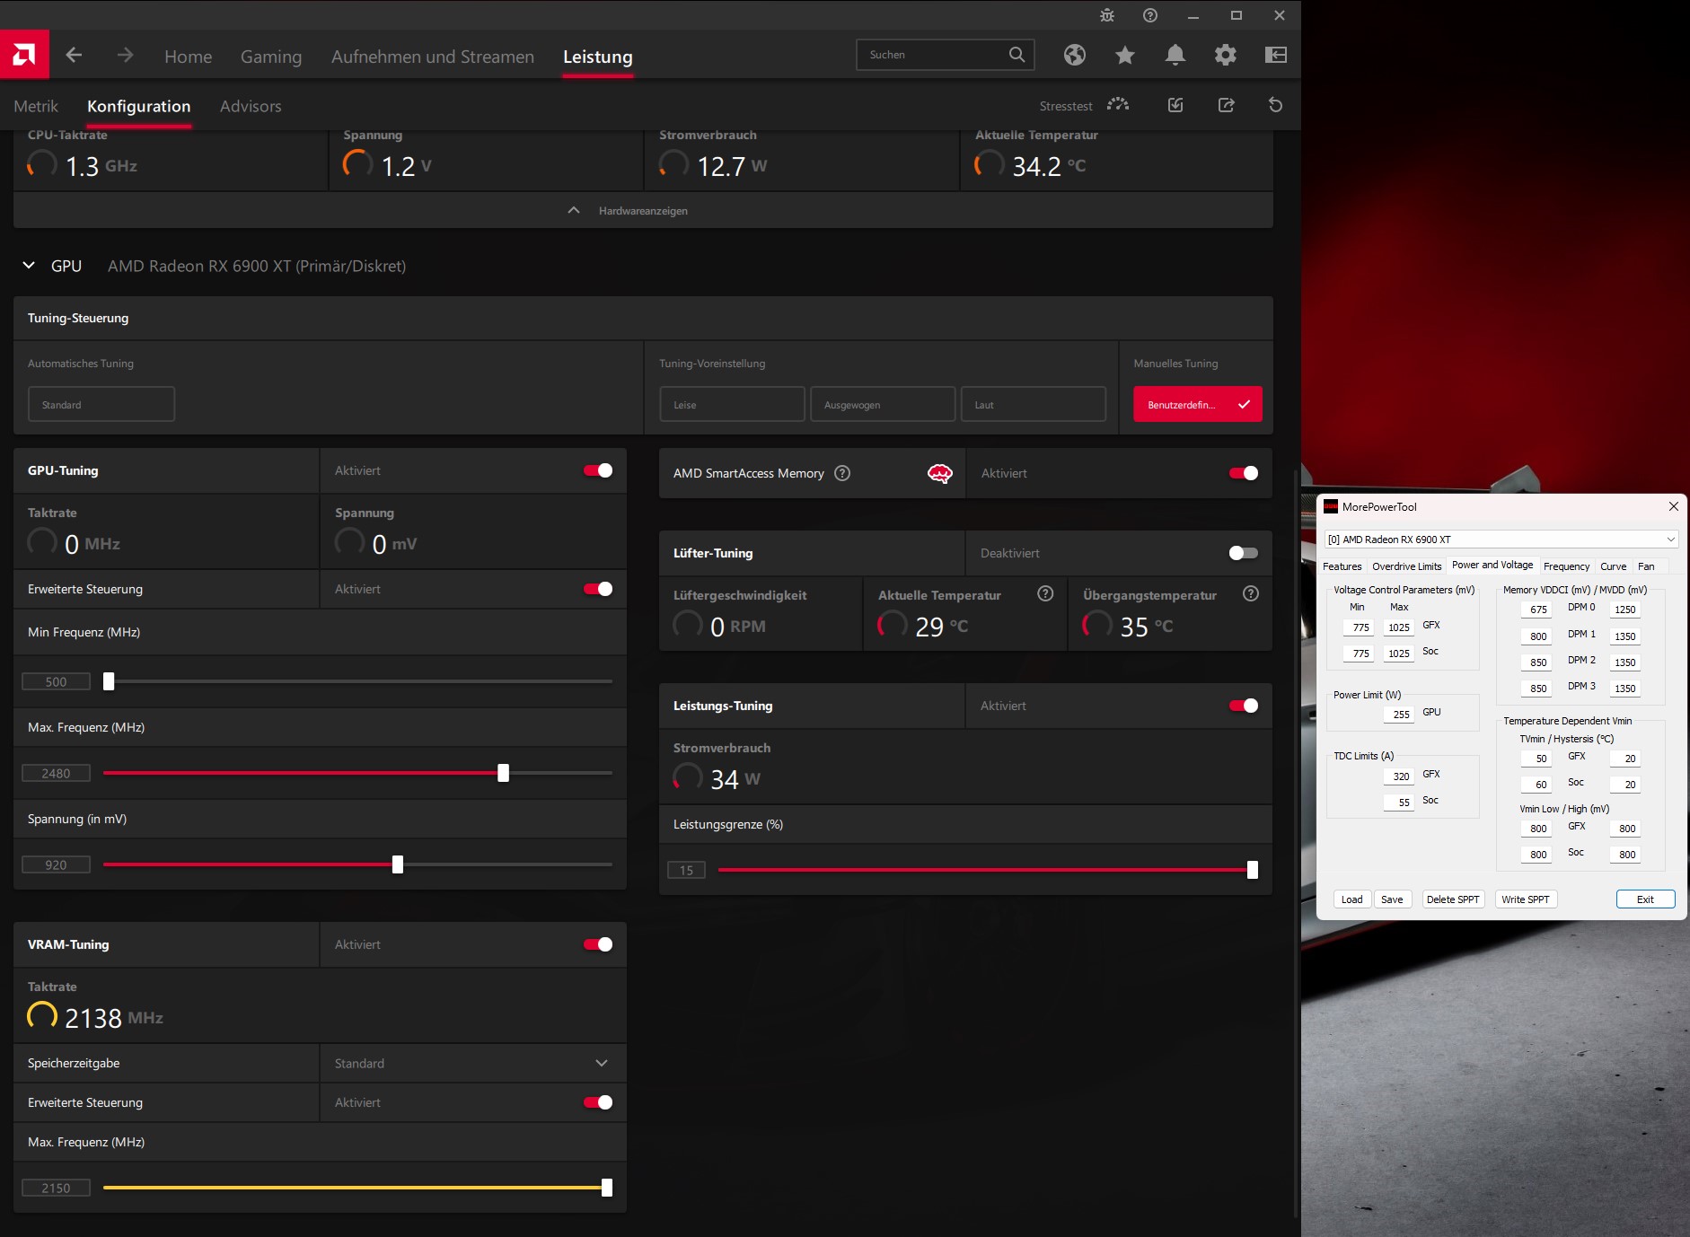This screenshot has width=1690, height=1237.
Task: Go back with the left arrow
Action: [x=75, y=55]
